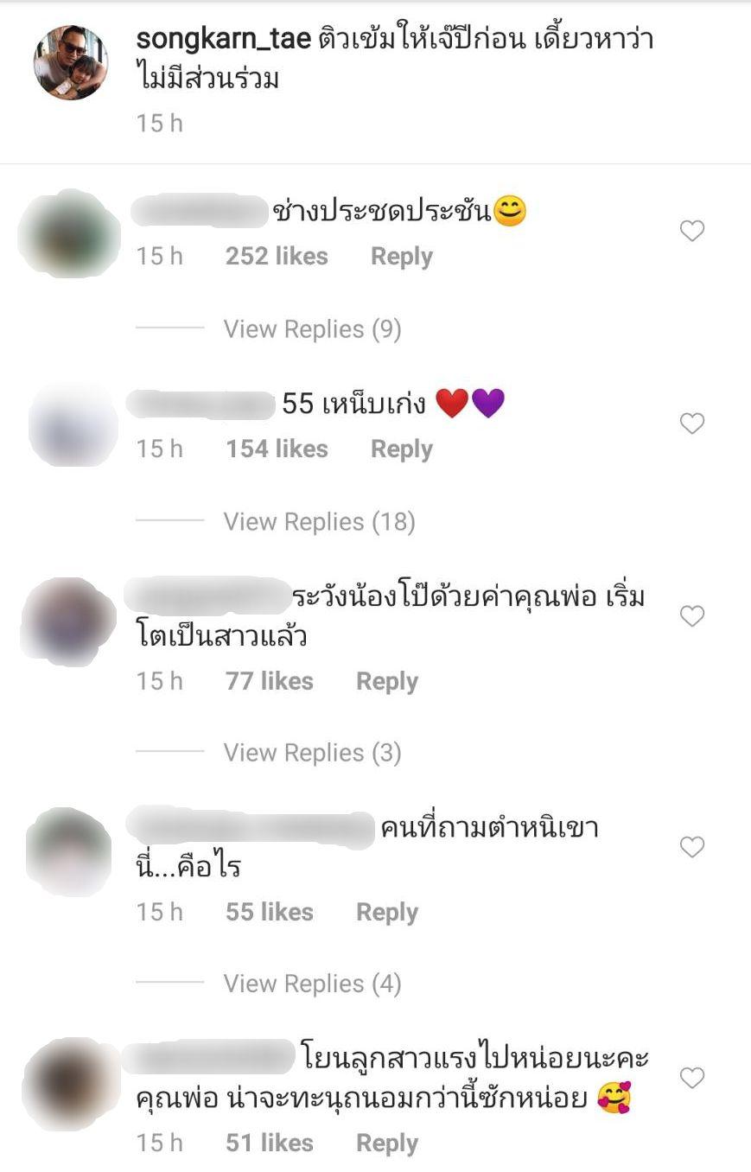This screenshot has width=751, height=1172.
Task: Expand View Replies (9)
Action: (x=312, y=329)
